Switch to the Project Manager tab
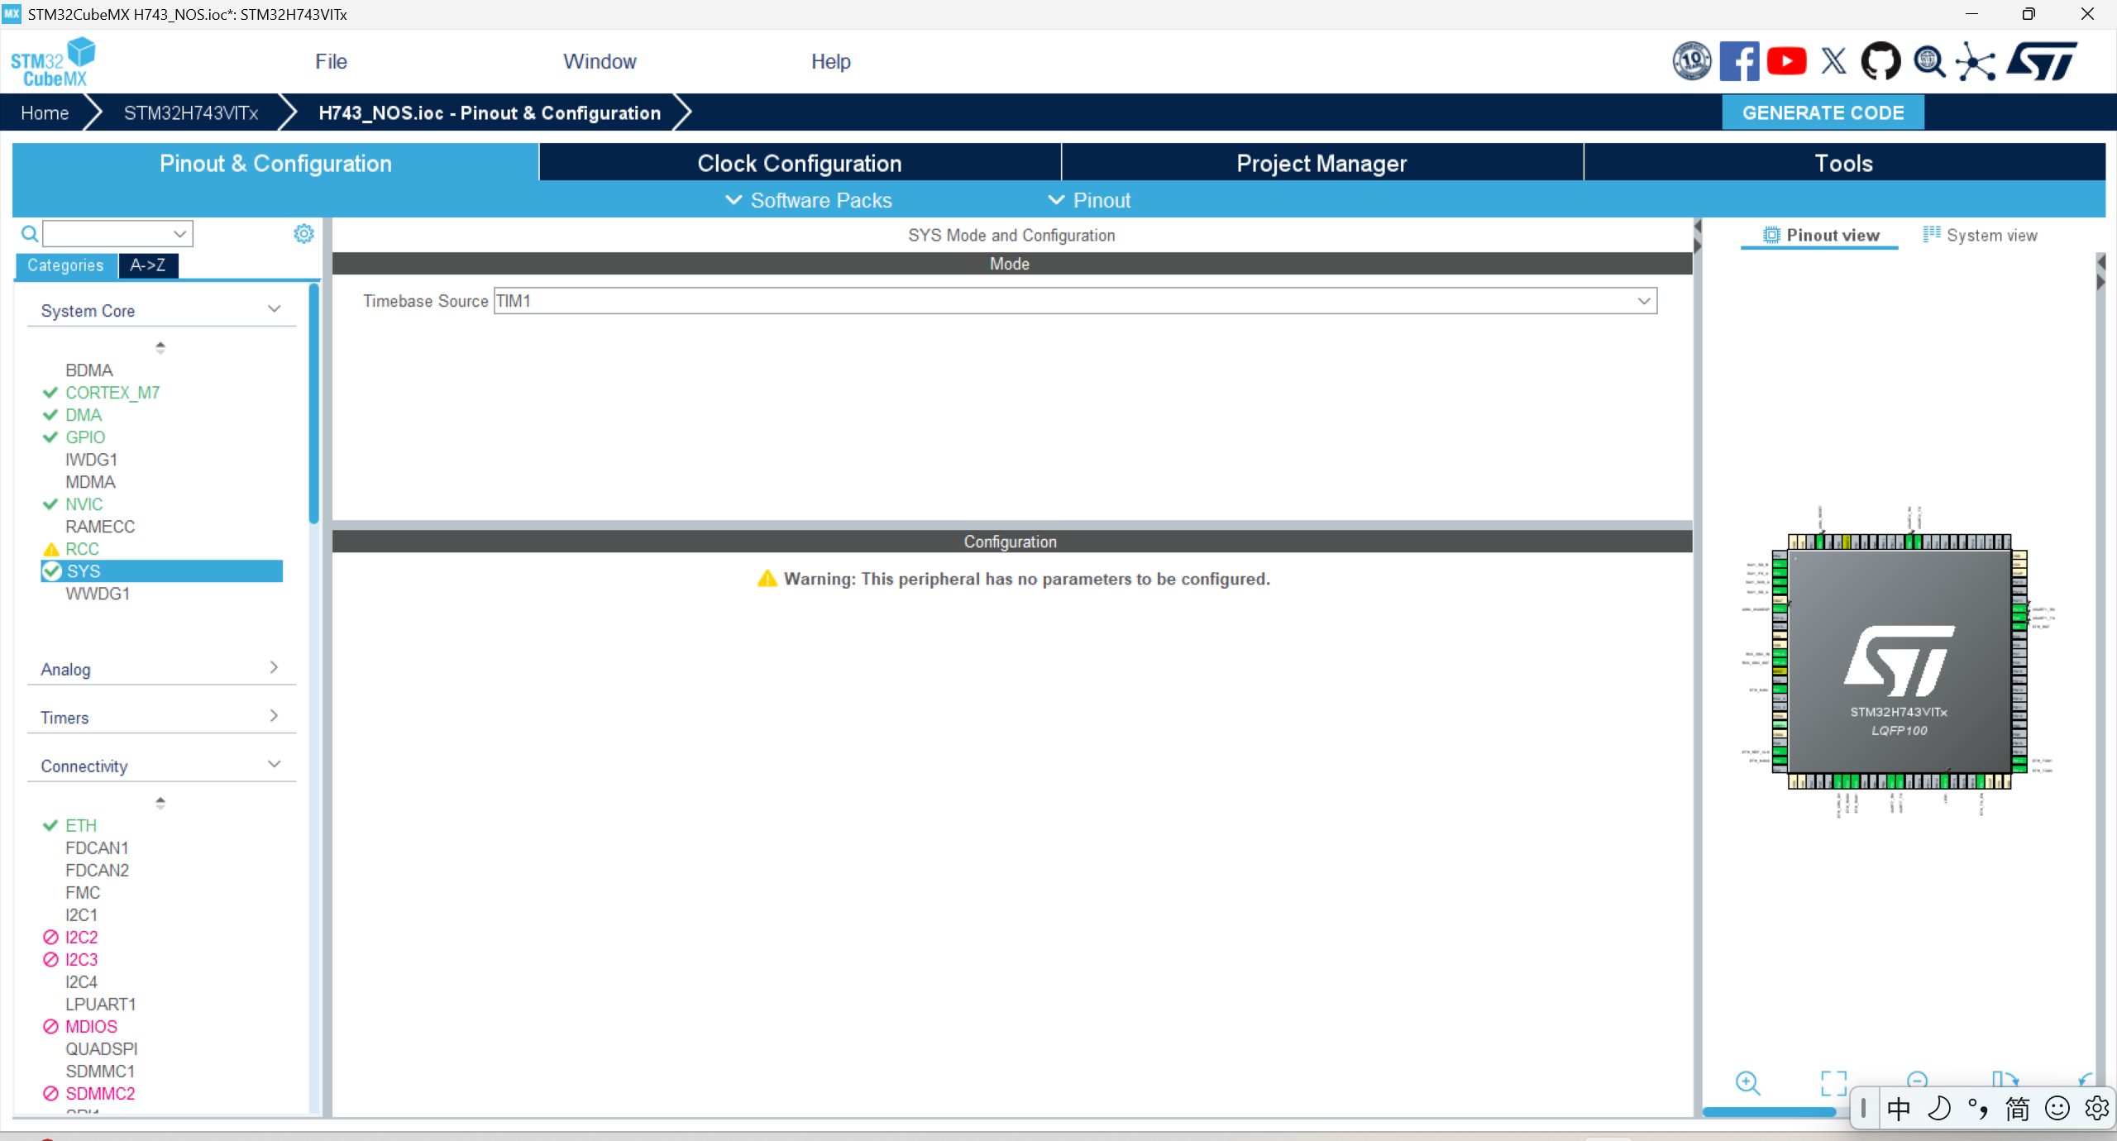This screenshot has width=2117, height=1141. click(1321, 163)
